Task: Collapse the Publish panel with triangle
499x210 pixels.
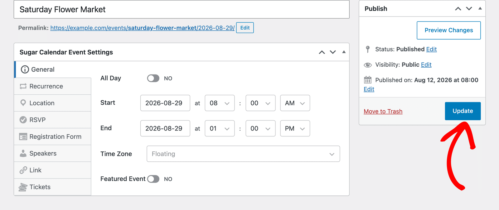Action: (480, 8)
